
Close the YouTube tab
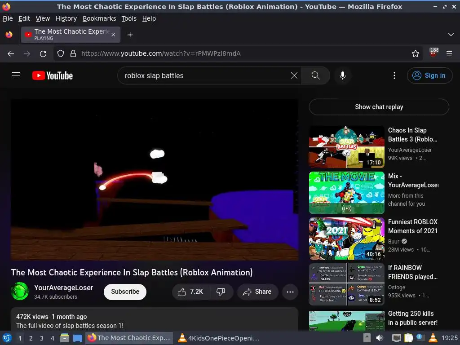113,35
